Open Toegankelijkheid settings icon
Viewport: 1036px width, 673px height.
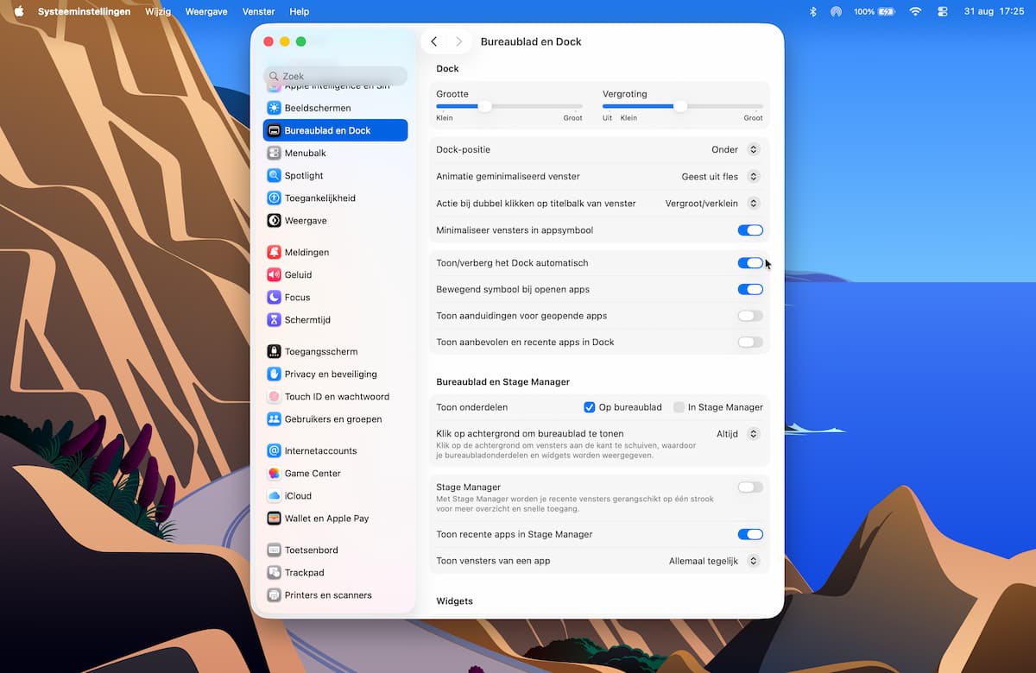(274, 198)
